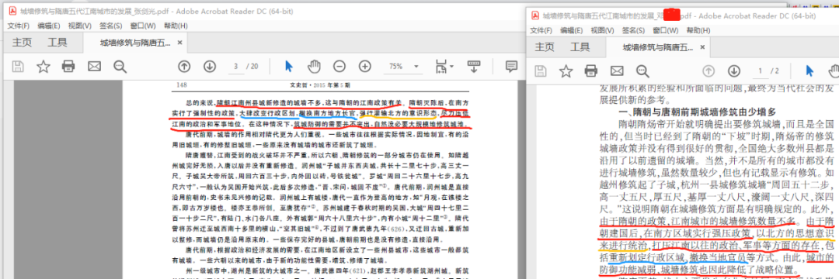Open the 75% zoom level dropdown

(402, 67)
